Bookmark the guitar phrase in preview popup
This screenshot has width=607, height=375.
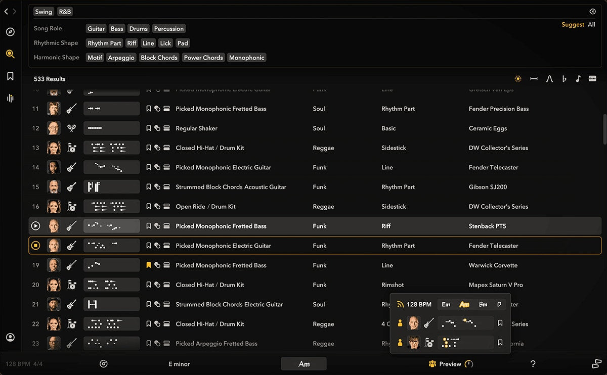click(500, 323)
